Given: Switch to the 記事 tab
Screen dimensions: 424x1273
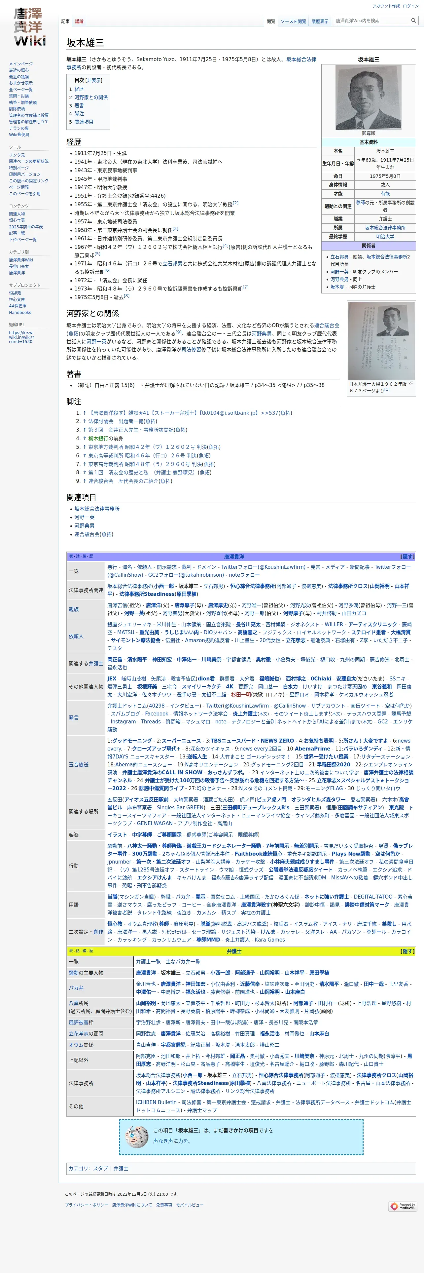Looking at the screenshot, I should point(66,21).
